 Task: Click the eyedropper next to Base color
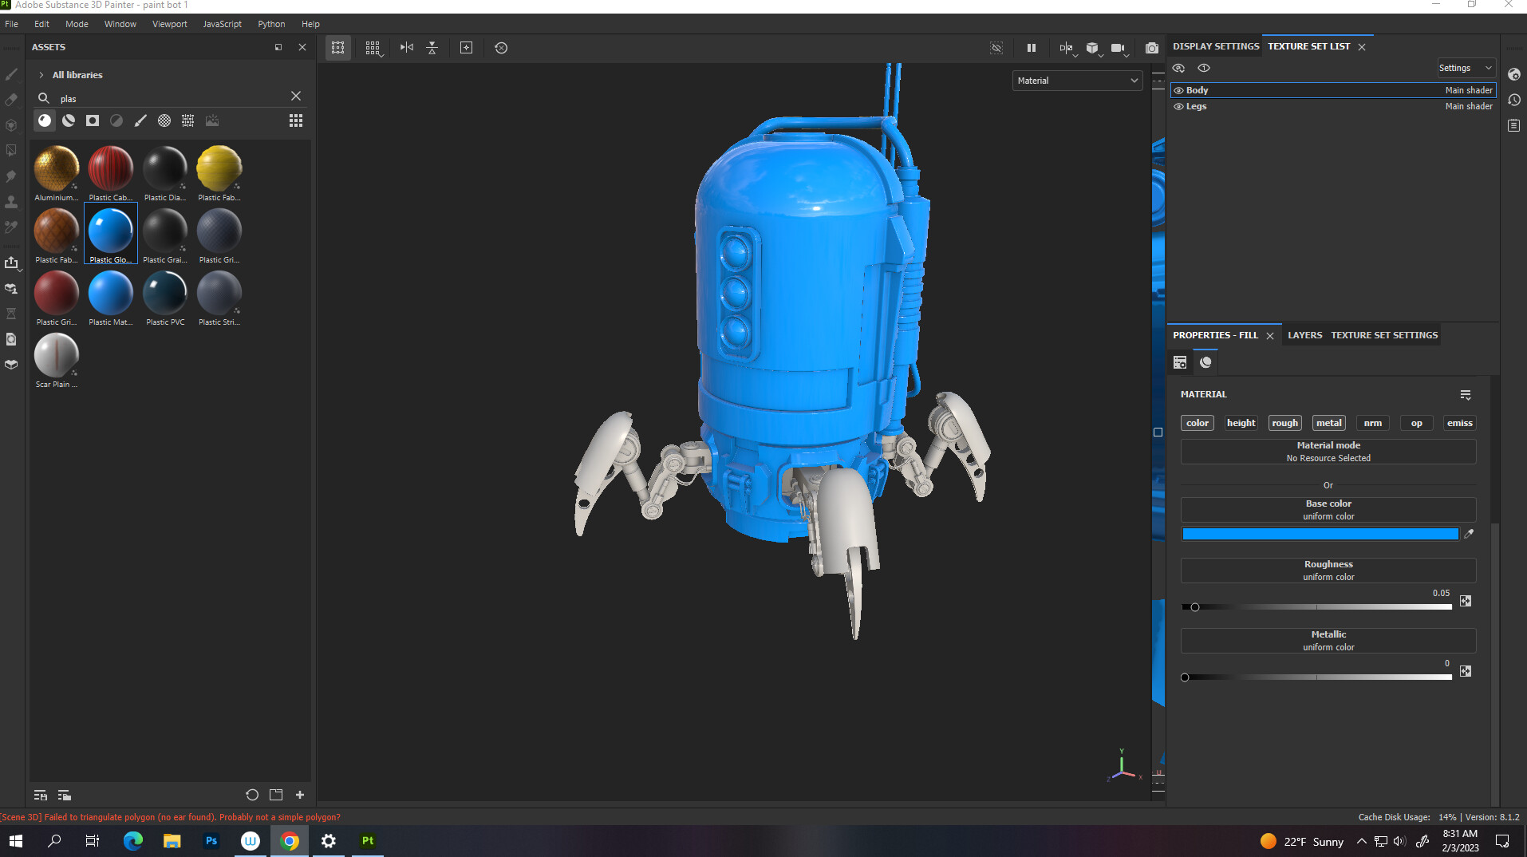pyautogui.click(x=1469, y=534)
